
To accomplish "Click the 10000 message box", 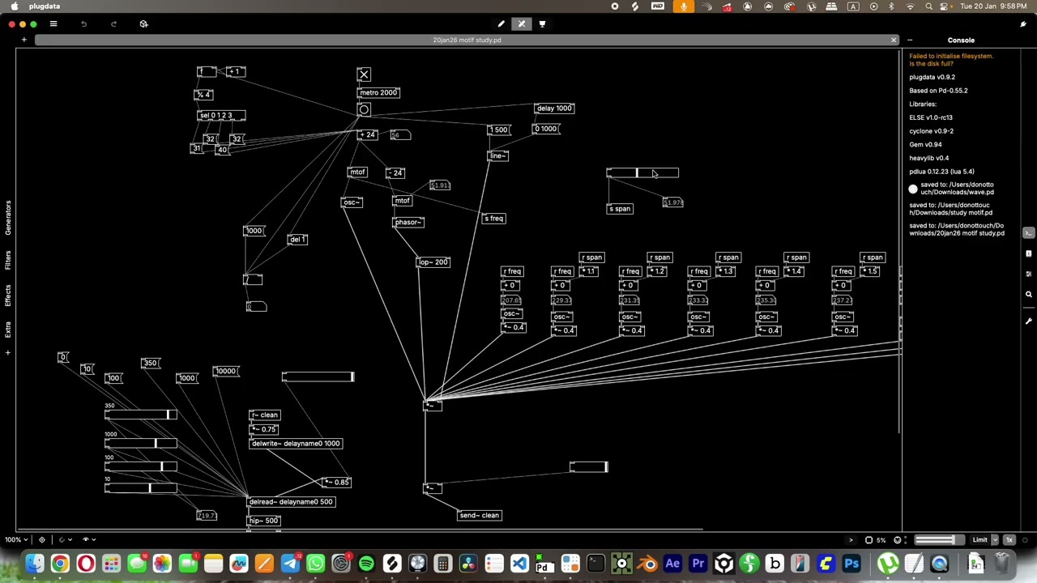I will coord(226,371).
